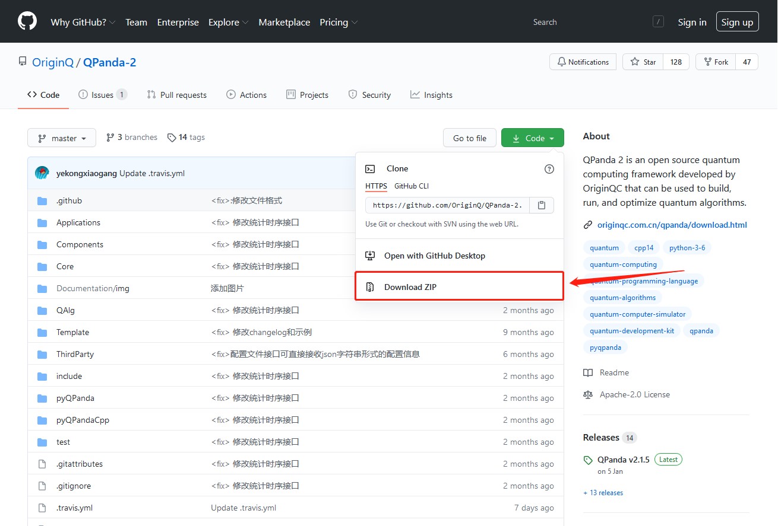Select the GitHub CLI clone tab
The image size is (778, 526).
412,186
